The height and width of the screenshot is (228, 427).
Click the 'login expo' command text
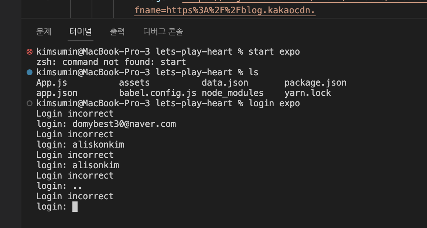click(274, 103)
